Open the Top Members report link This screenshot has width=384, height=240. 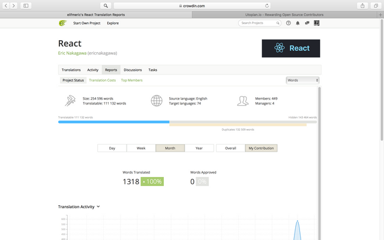coord(131,80)
